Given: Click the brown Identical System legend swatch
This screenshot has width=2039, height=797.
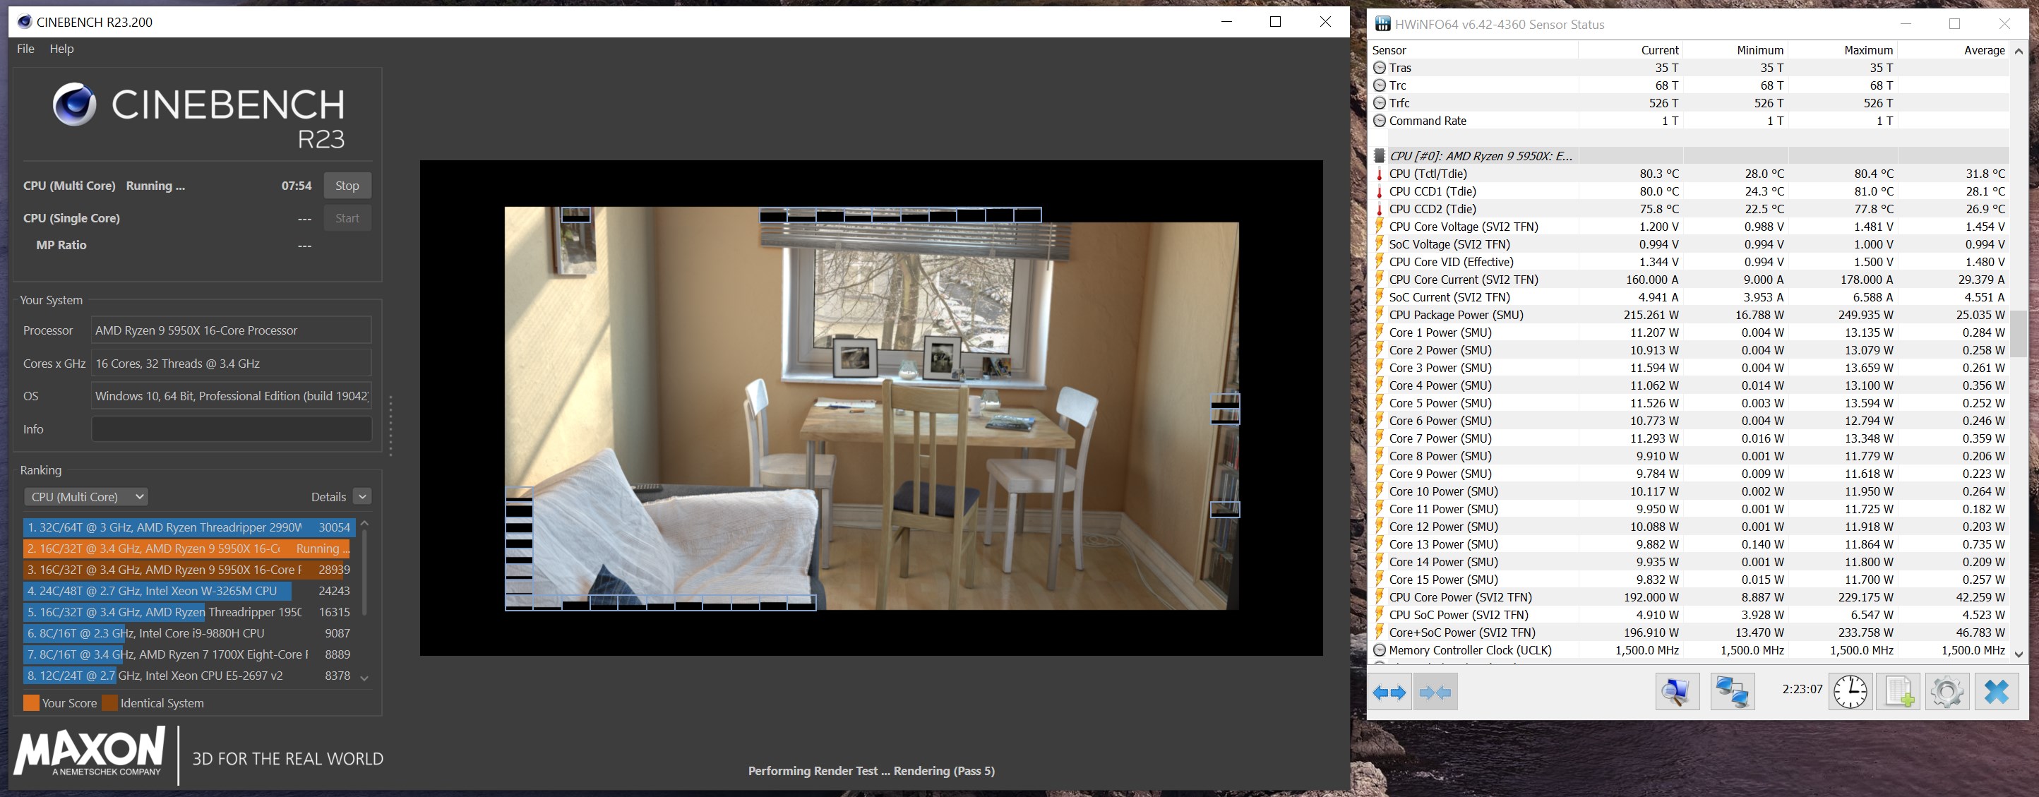Looking at the screenshot, I should [109, 703].
